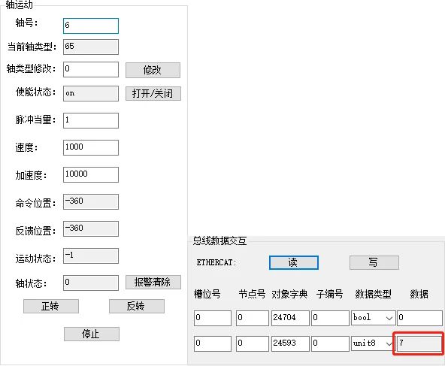Open the unit8 data type dropdown

click(x=373, y=343)
